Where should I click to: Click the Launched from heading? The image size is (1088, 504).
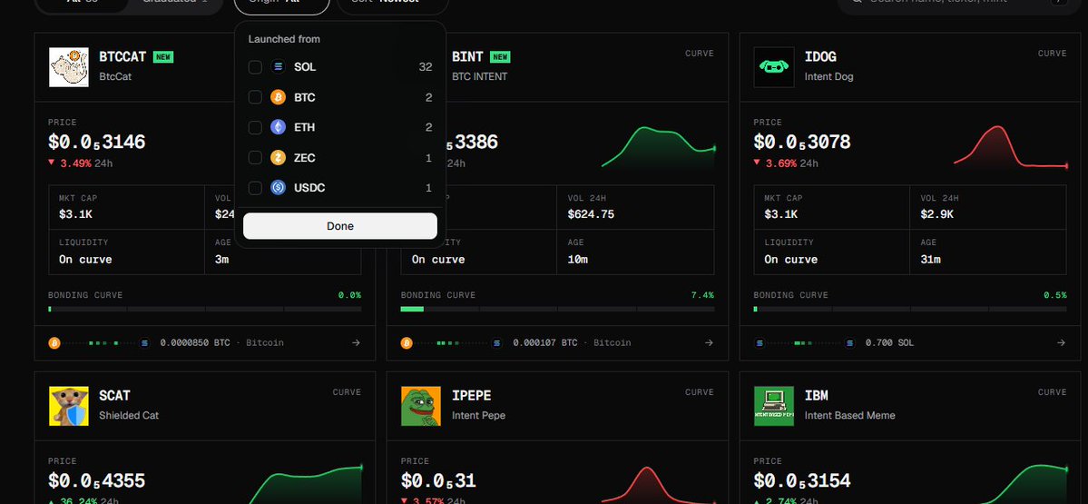coord(285,39)
